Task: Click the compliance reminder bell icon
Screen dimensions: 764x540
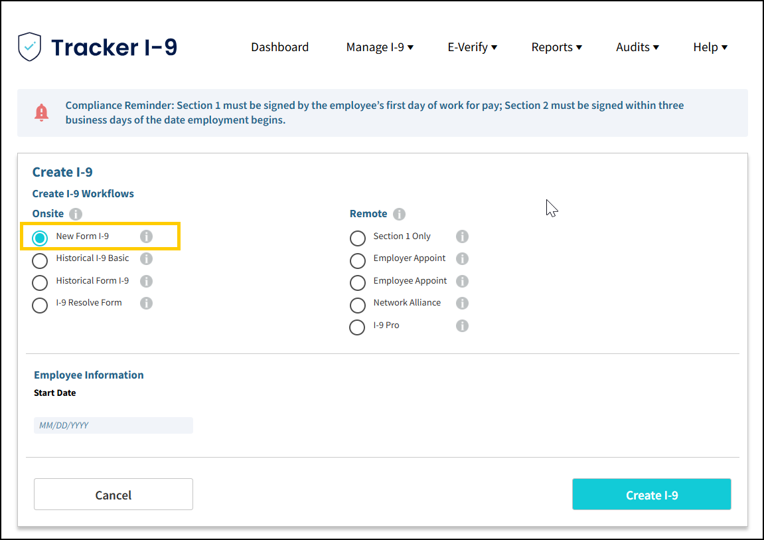Action: coord(41,112)
